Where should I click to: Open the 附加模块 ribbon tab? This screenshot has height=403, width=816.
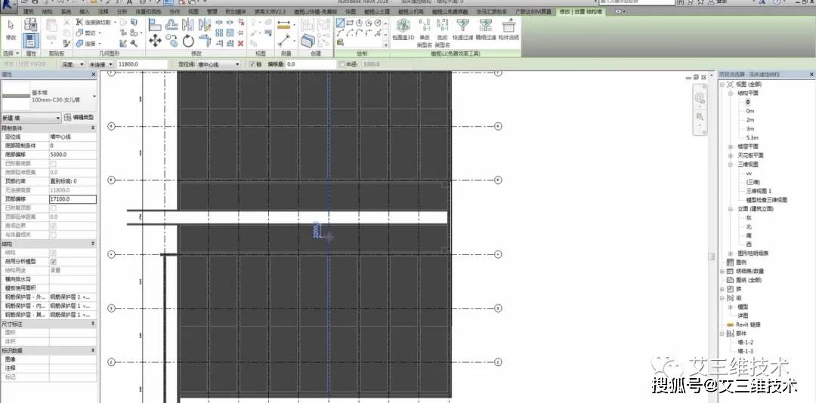click(236, 11)
